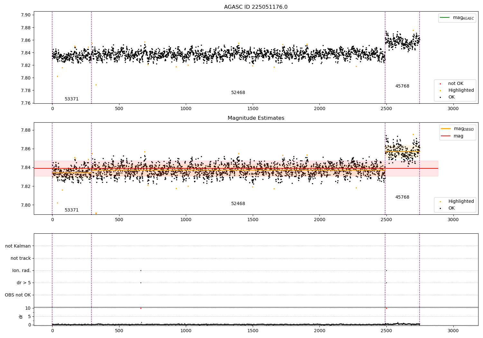Click obsid label 52468 in Magnitude Estimates plot
Screen dimensions: 483x338
point(238,204)
